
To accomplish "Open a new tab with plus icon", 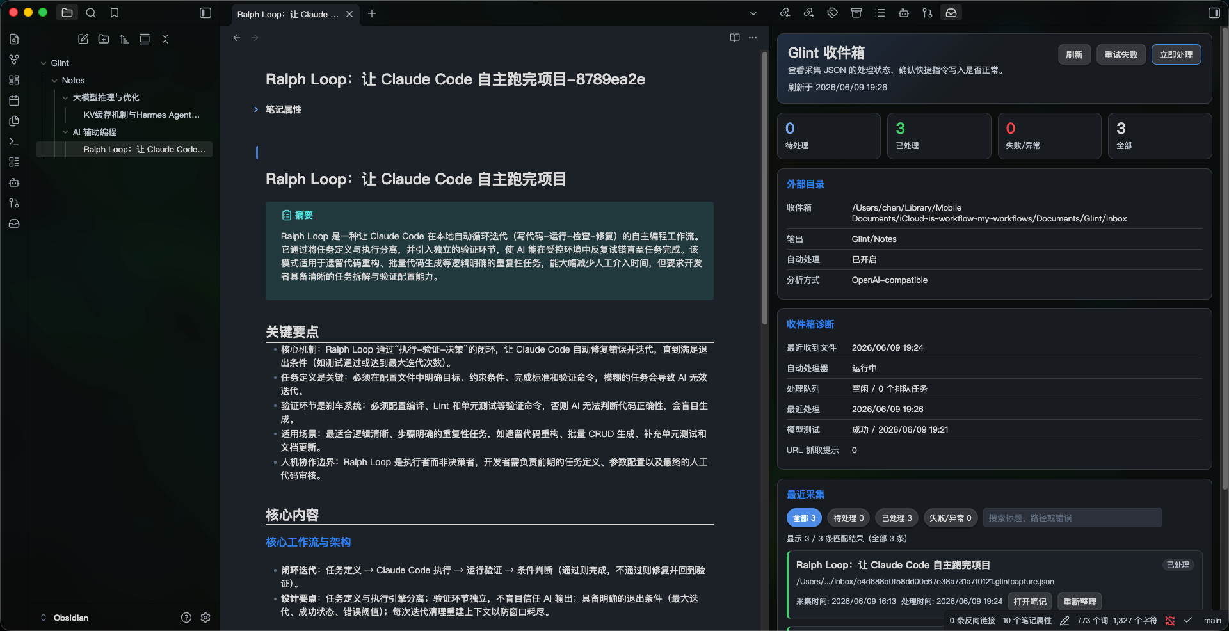I will [372, 13].
